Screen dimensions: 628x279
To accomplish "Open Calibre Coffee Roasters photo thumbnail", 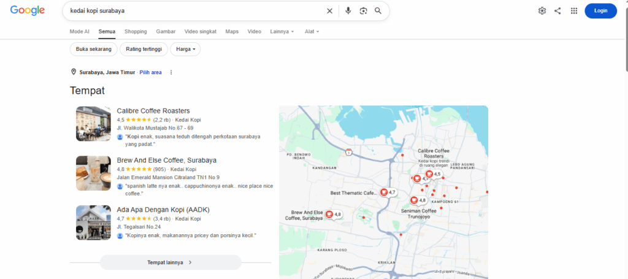I will [93, 124].
